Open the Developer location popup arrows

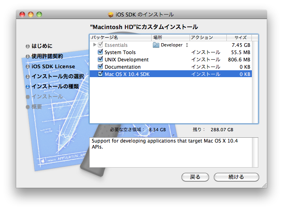pyautogui.click(x=187, y=45)
